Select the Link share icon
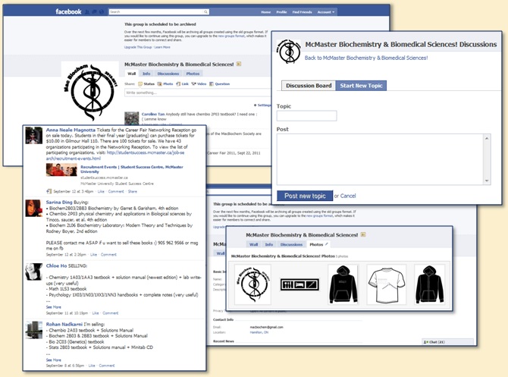 pyautogui.click(x=178, y=84)
